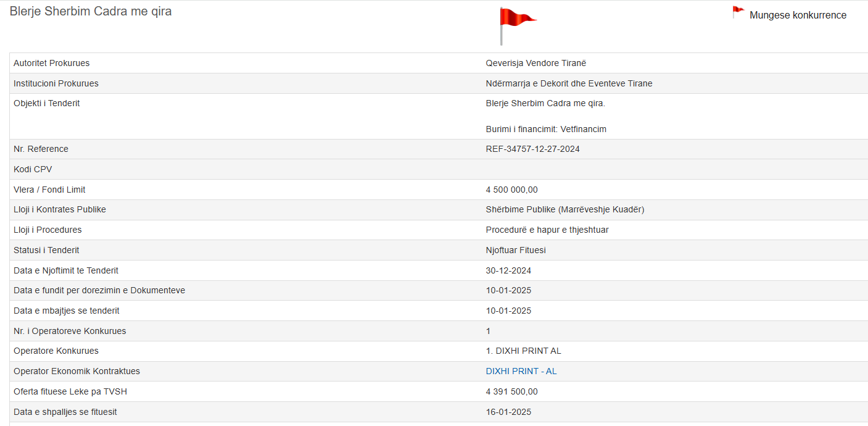Click the competing operator '1. DIXHI PRINT AL'
The height and width of the screenshot is (426, 868).
click(523, 351)
